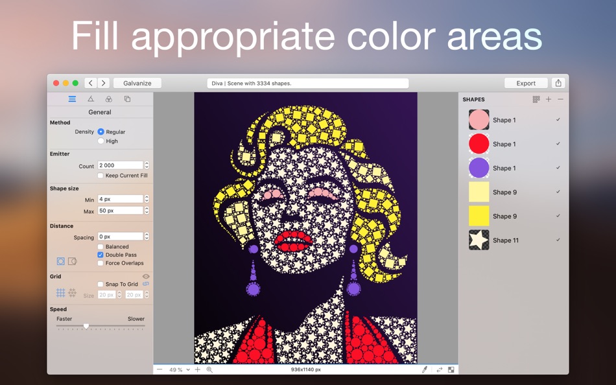Select Regular density
Screen dimensions: 616x385
click(x=101, y=132)
